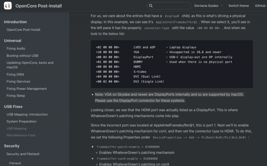The height and width of the screenshot is (166, 267).
Task: Open the FileVault sub-item
Action: tap(15, 163)
